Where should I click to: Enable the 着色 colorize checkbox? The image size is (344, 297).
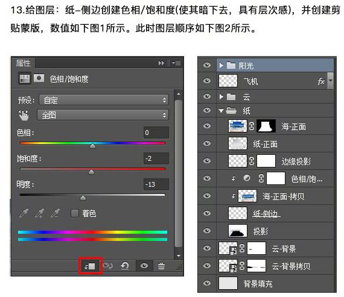tap(75, 213)
